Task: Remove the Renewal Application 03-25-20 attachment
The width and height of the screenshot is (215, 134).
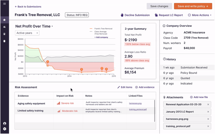Action: coord(208,105)
